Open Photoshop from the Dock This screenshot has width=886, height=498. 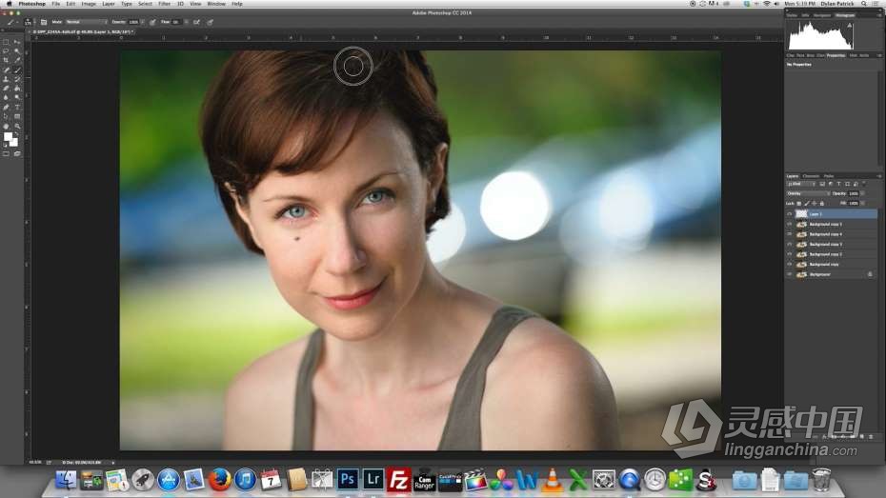(x=348, y=479)
